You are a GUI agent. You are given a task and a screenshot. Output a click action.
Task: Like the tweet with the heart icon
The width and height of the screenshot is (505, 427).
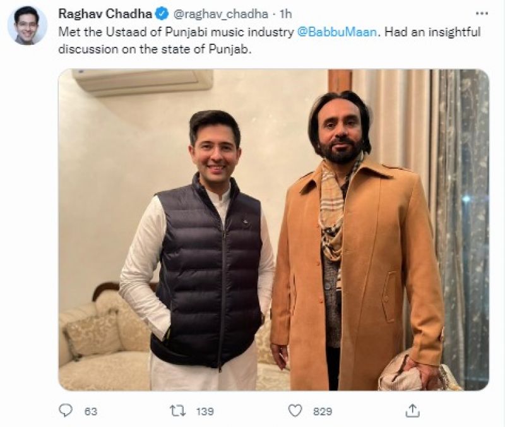click(295, 411)
